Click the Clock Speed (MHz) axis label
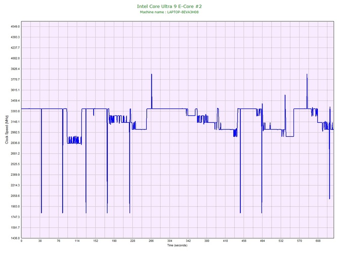The image size is (339, 254). point(7,130)
